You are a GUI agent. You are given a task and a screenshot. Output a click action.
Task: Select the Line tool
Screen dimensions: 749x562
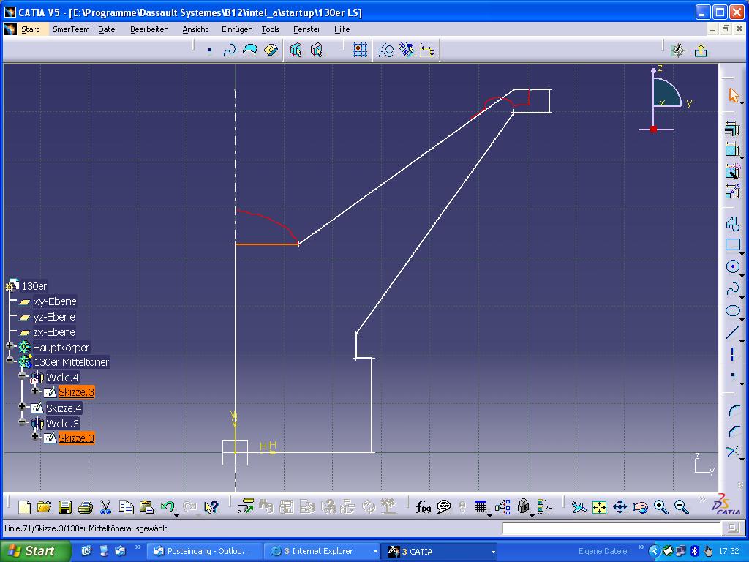click(732, 332)
